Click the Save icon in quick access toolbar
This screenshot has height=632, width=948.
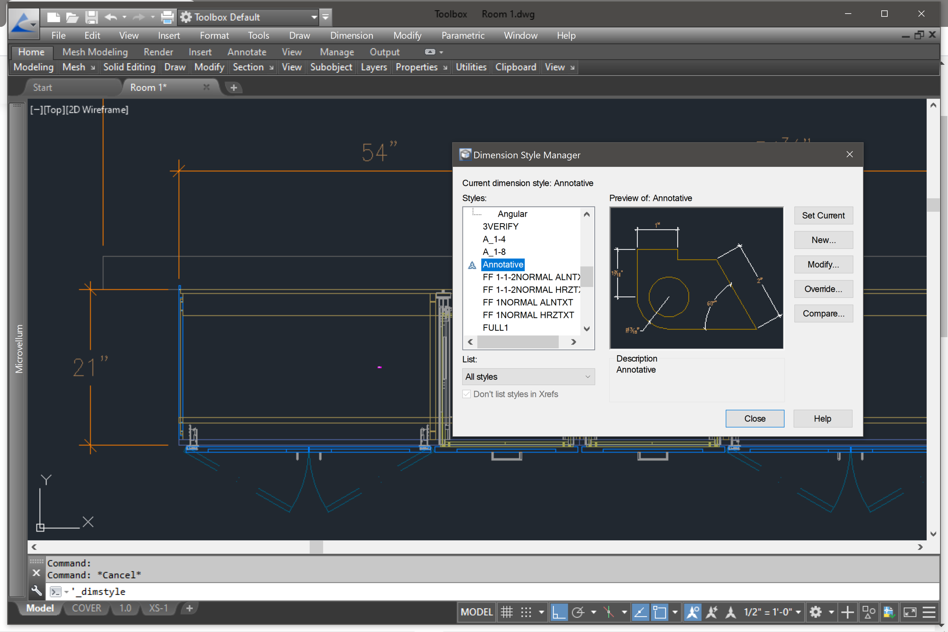point(92,17)
